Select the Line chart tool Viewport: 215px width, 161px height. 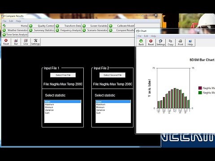(x=26, y=42)
